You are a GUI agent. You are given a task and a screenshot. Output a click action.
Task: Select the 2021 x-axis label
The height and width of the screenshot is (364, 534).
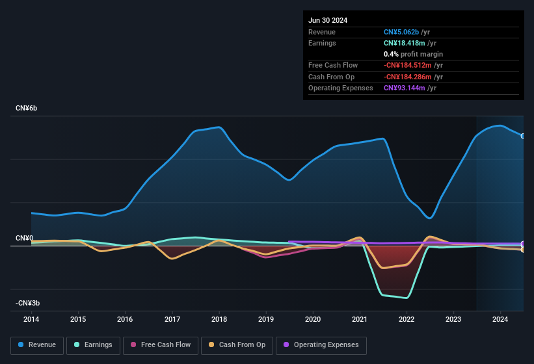pyautogui.click(x=360, y=319)
